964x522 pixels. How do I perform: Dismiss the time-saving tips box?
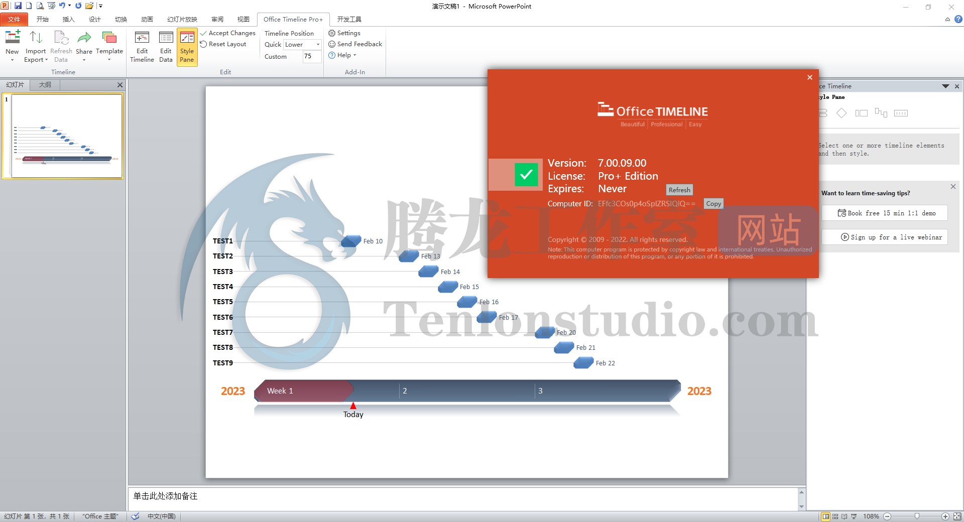point(953,187)
